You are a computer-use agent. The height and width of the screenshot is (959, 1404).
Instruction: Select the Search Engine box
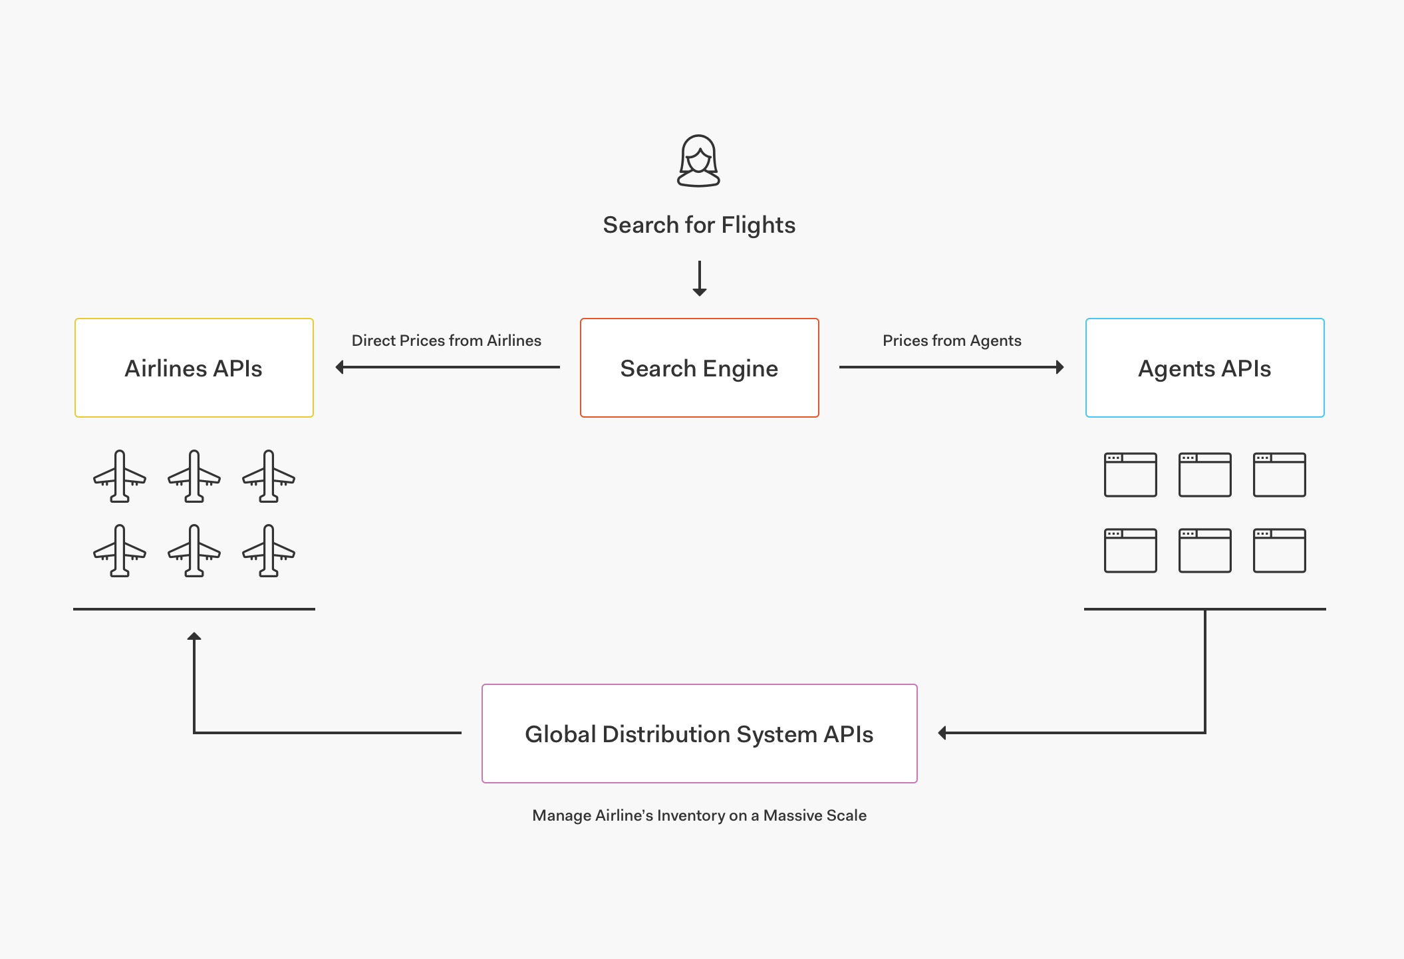pos(699,368)
